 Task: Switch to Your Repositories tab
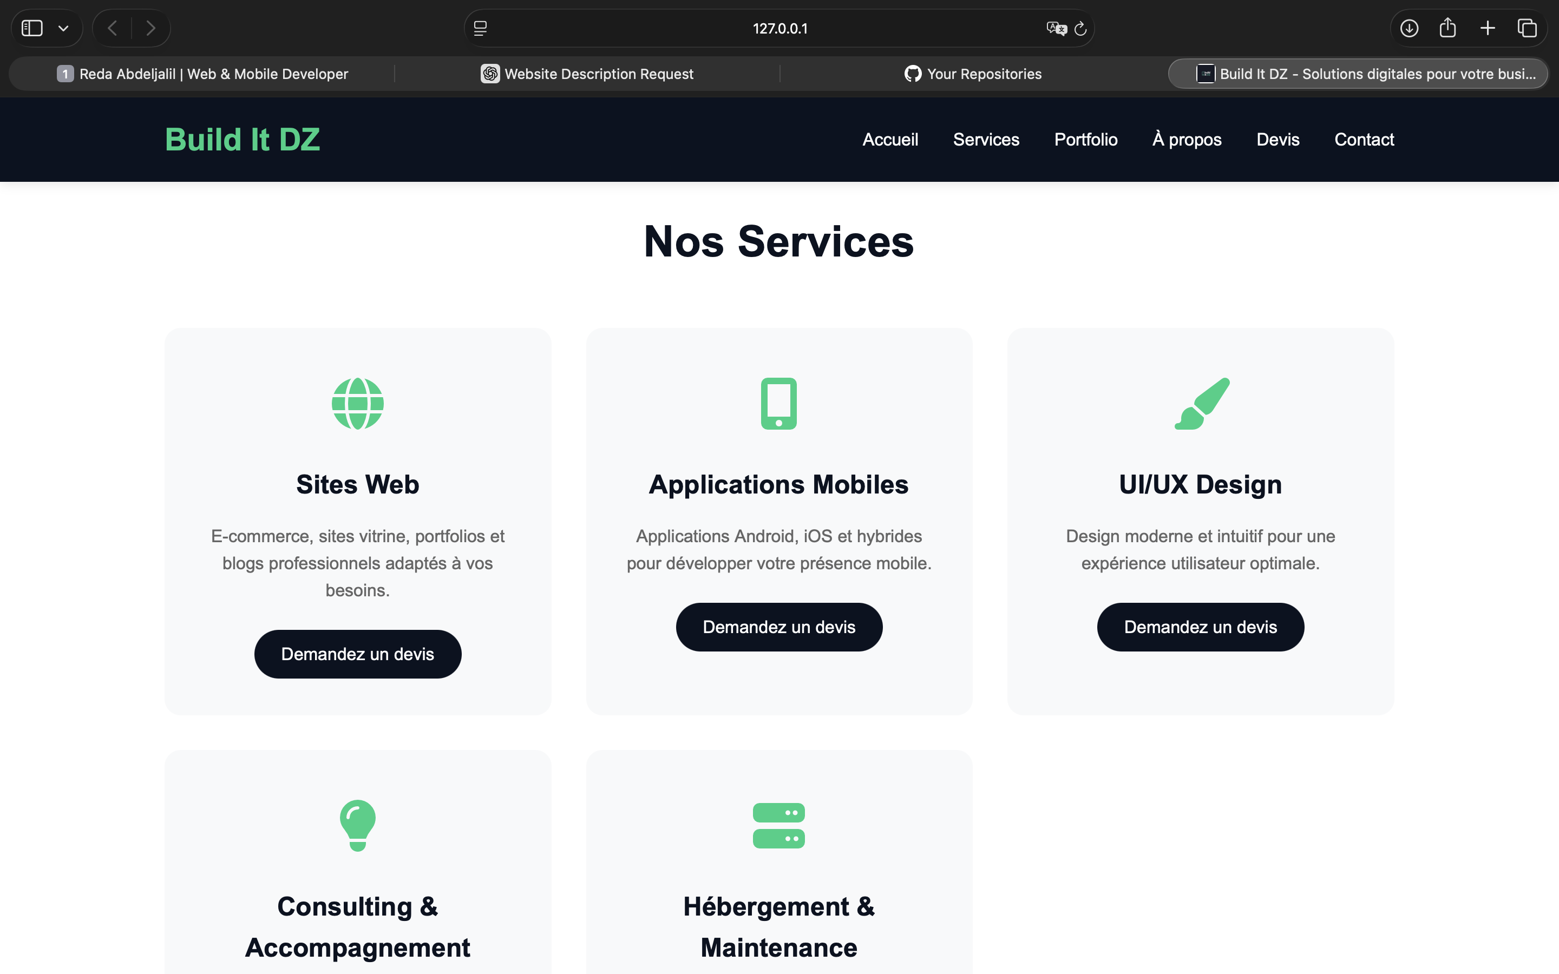tap(973, 74)
